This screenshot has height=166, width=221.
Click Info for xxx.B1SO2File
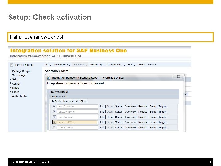point(102,122)
